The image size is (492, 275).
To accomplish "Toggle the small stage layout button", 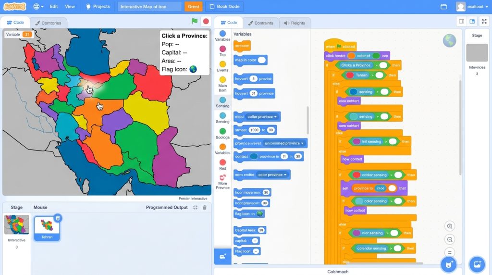I will 462,21.
